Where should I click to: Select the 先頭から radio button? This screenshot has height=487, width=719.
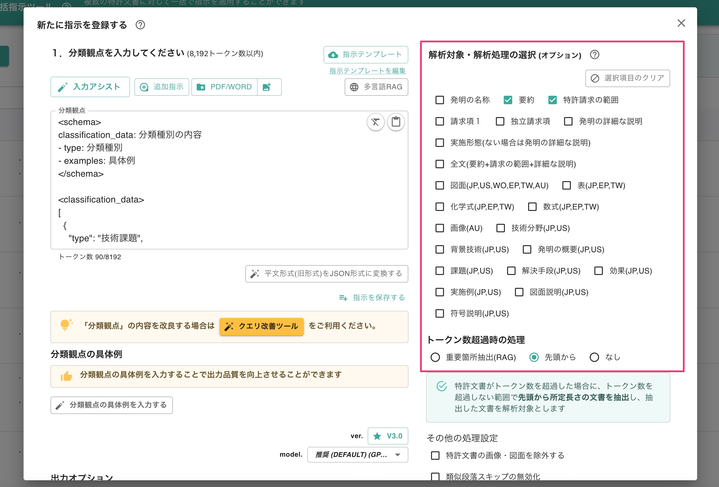click(534, 358)
